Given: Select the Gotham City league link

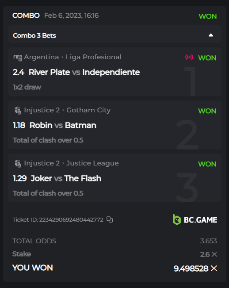Looking at the screenshot, I should [x=88, y=110].
